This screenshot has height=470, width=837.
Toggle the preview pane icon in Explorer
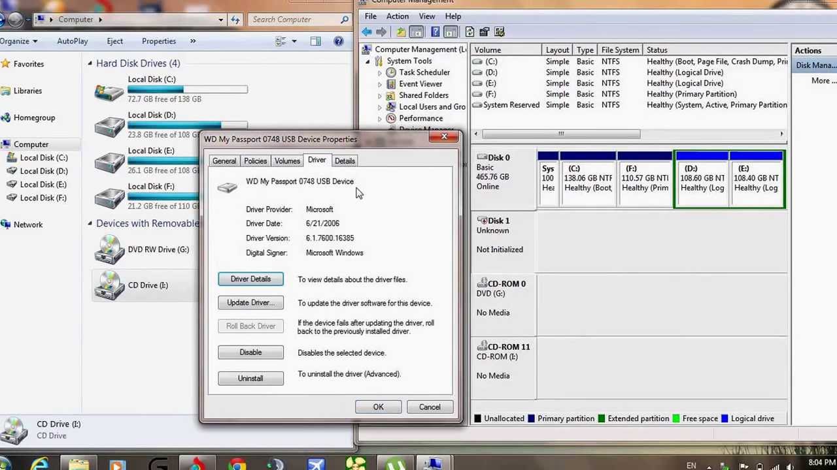pyautogui.click(x=316, y=41)
